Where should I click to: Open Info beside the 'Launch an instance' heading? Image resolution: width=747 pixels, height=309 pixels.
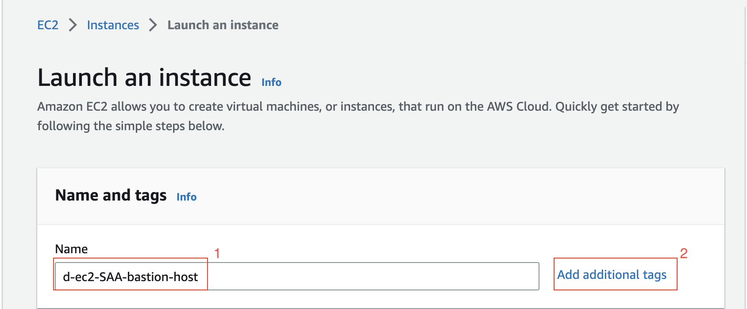pos(271,82)
